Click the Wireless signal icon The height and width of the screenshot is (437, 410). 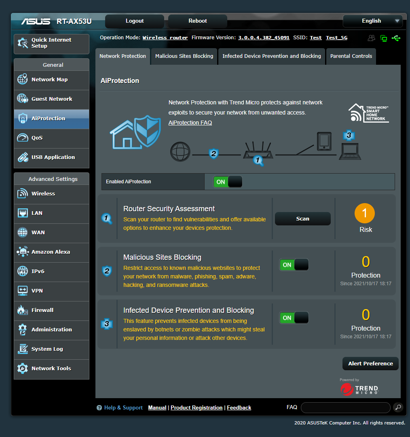(23, 193)
